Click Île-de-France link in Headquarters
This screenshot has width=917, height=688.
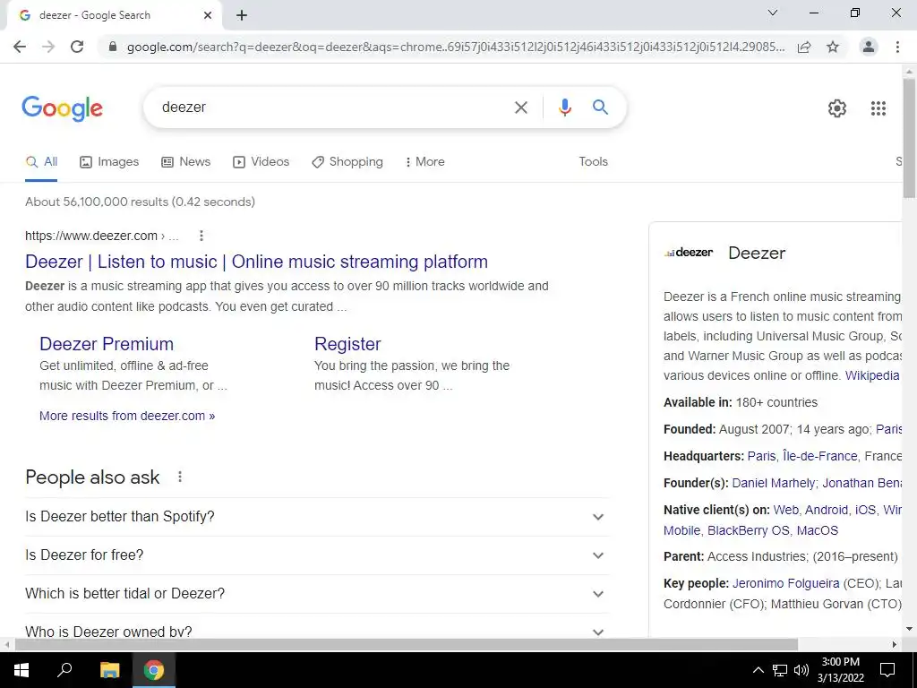coord(820,456)
